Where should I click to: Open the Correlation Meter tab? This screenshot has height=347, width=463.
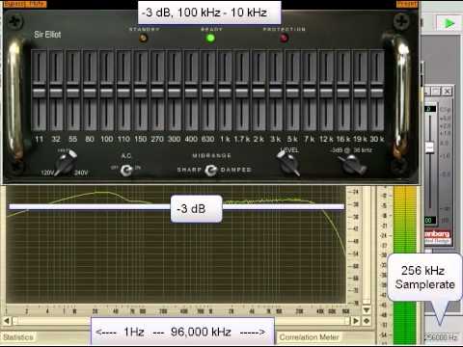point(309,337)
